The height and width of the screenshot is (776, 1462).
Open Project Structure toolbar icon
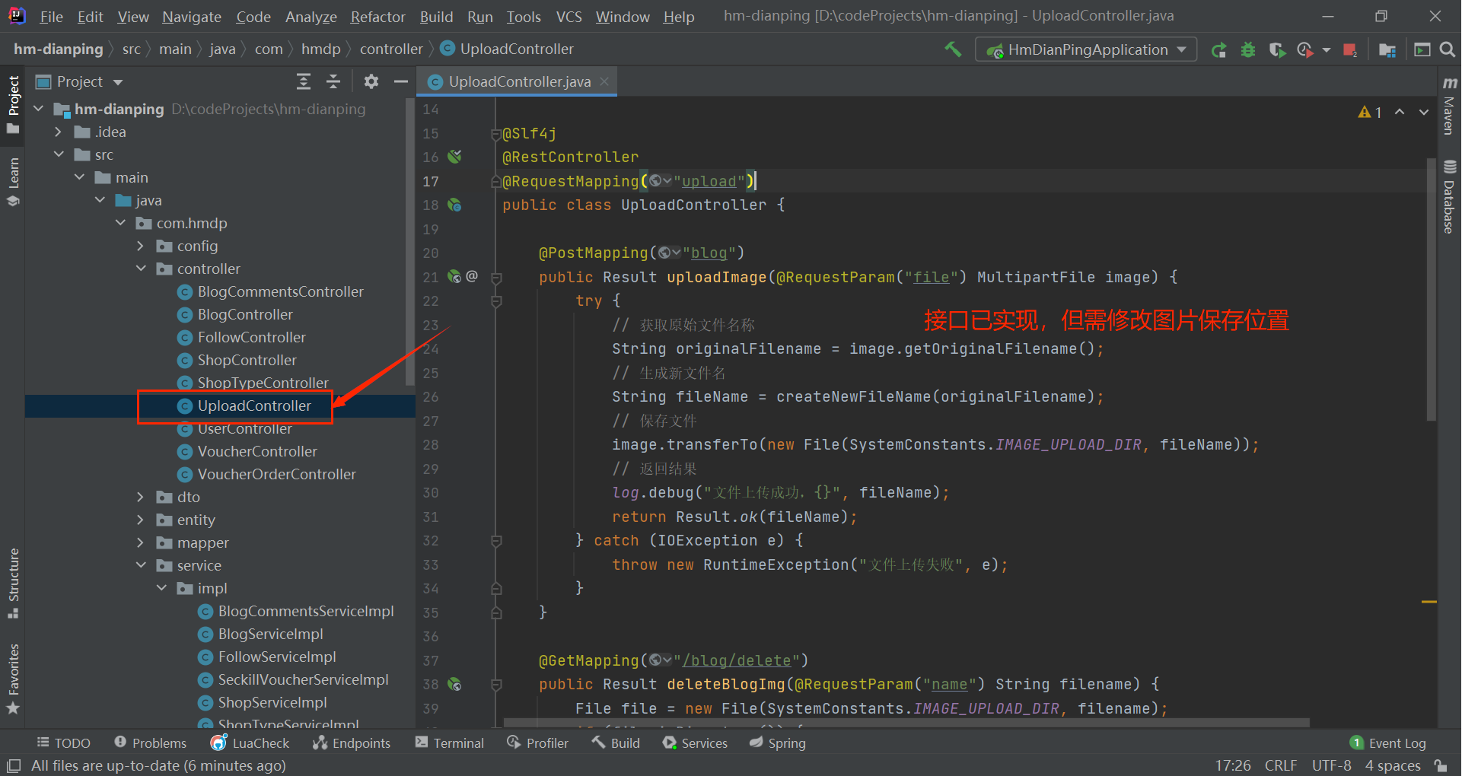[x=1387, y=49]
